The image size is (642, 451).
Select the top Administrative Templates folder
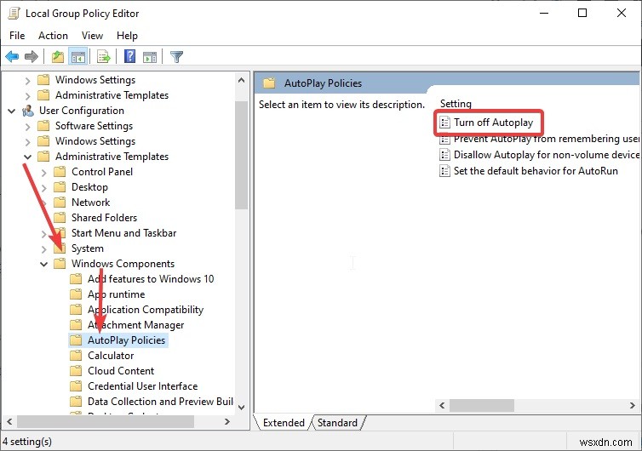click(112, 95)
